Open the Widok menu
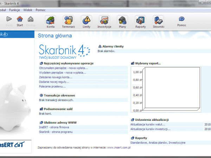This screenshot has height=158, width=211. 28,10
